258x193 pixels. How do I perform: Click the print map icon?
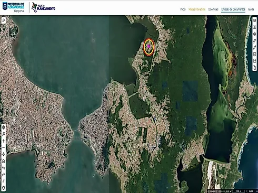(x=255, y=34)
